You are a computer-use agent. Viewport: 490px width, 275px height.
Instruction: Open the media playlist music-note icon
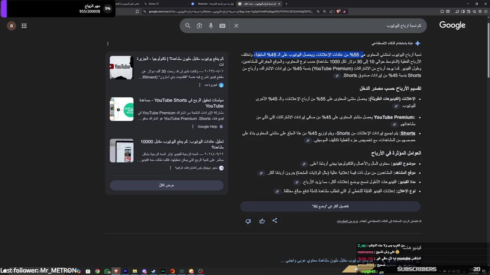pos(457,11)
